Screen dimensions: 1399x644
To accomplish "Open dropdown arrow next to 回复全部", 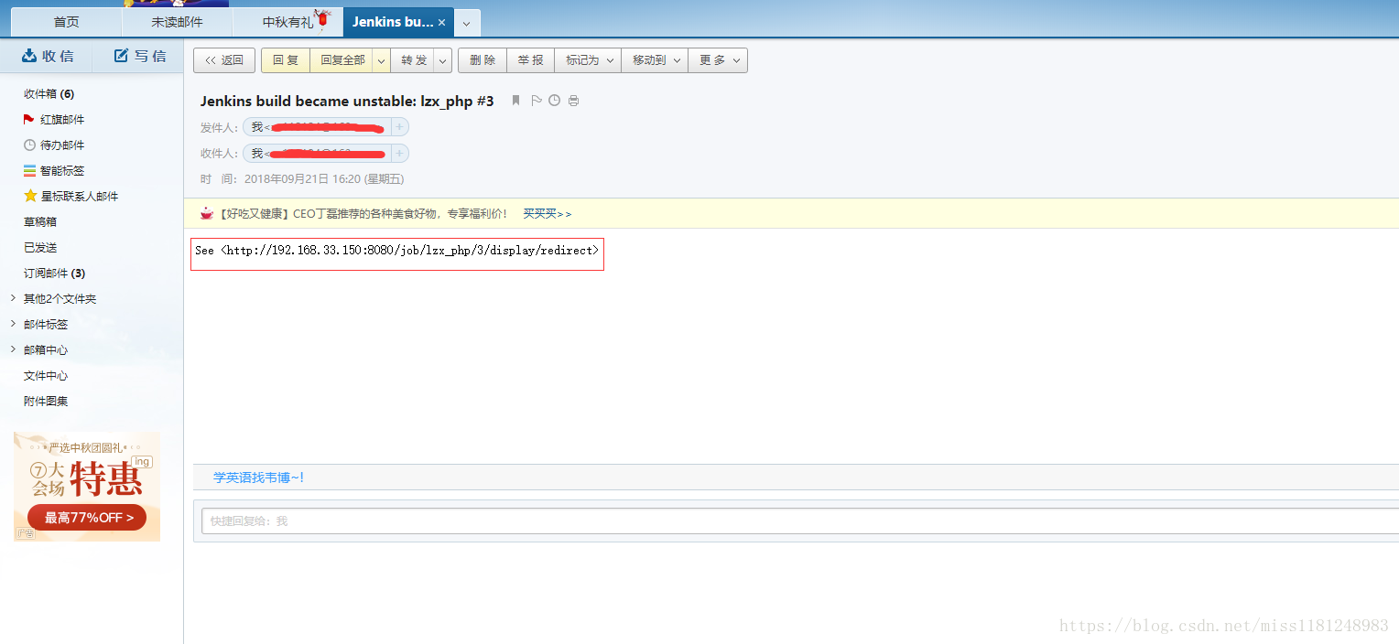I will pos(381,60).
